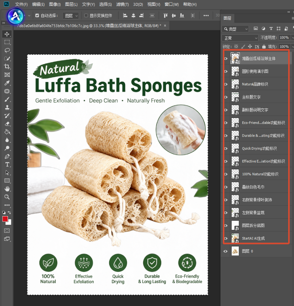Image resolution: width=294 pixels, height=306 pixels.
Task: Hide the 圆形使用演示图 layer
Action: [226, 71]
